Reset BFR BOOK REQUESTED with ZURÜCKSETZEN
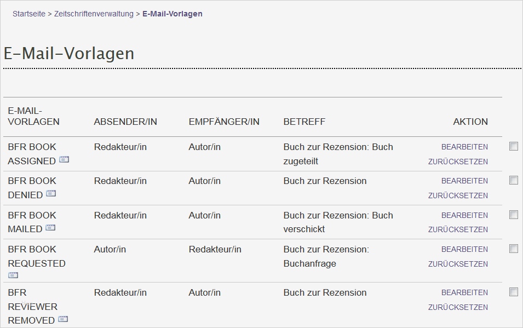The image size is (523, 328). coord(458,263)
